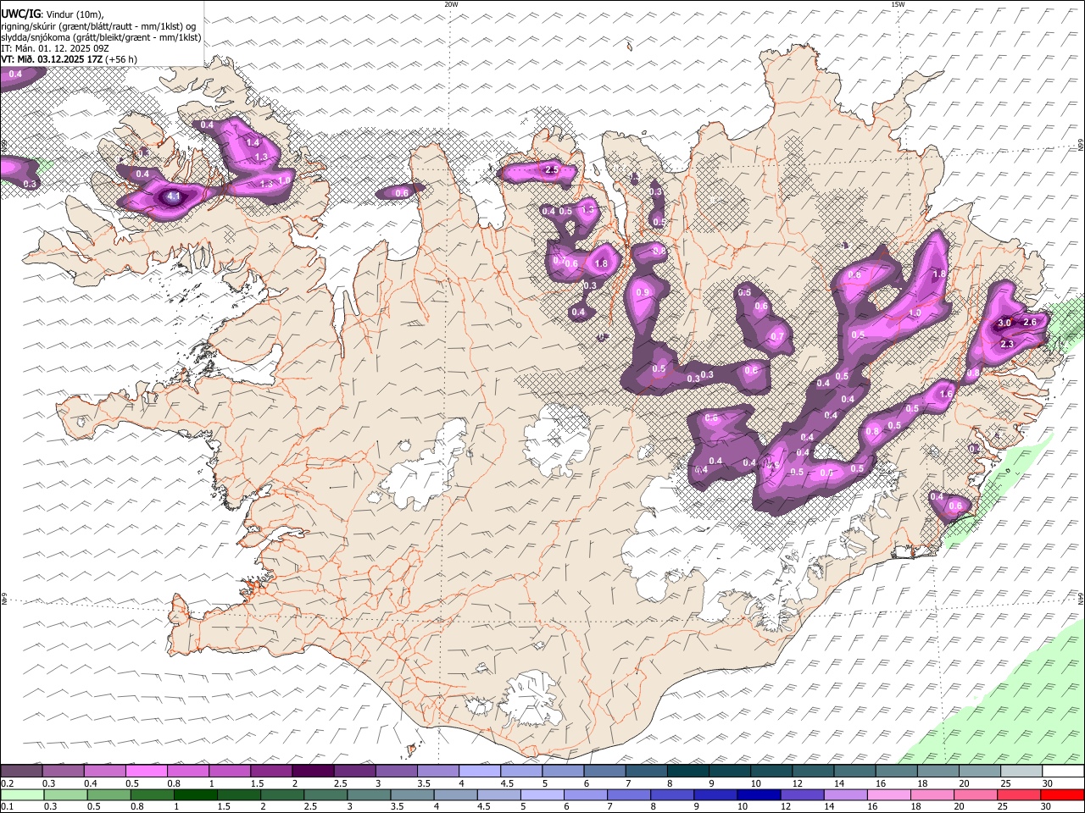Click the '(+56 h)' forecast offset text
The width and height of the screenshot is (1085, 813).
coord(122,59)
